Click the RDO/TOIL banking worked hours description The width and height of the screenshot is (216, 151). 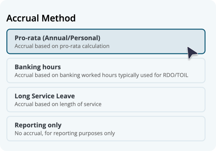101,75
